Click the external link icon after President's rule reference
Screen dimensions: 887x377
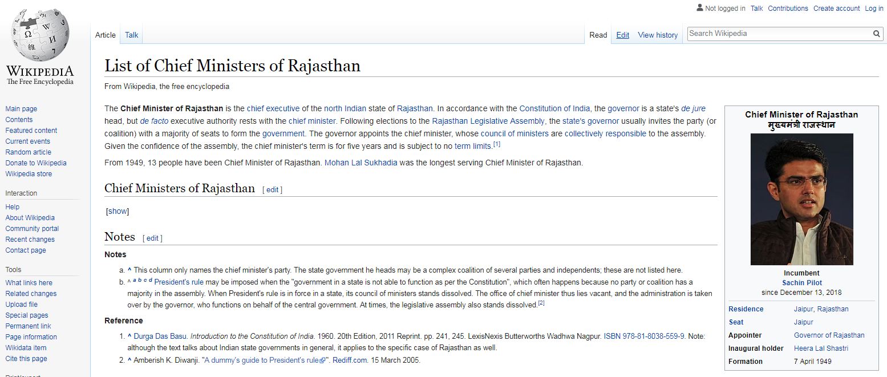click(322, 360)
